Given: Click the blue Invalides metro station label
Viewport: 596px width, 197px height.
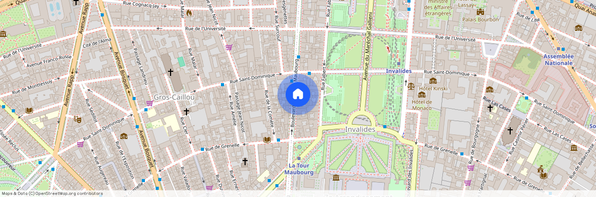Looking at the screenshot, I should (399, 71).
